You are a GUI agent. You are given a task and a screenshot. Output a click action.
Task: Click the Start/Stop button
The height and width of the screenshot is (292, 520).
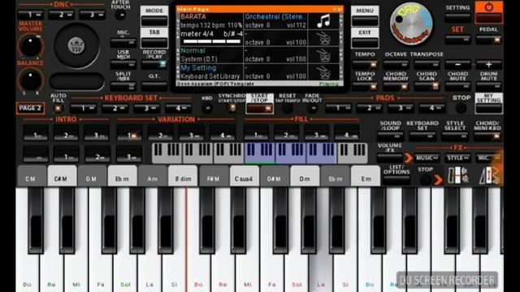point(260,104)
